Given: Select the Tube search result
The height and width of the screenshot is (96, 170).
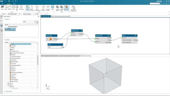Looking at the screenshot, I should pyautogui.click(x=10, y=29).
